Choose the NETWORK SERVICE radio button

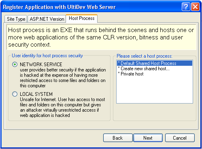[15, 65]
